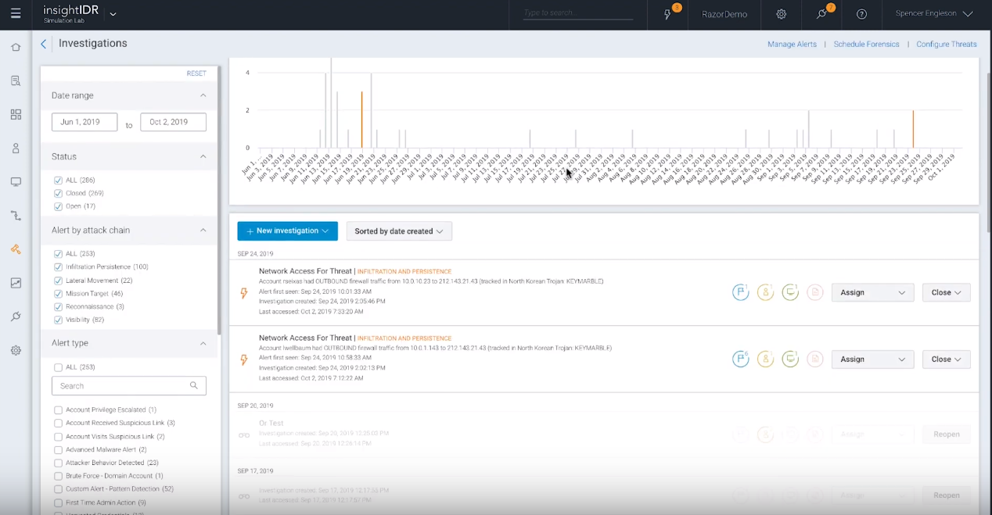The height and width of the screenshot is (515, 992).
Task: Open Data Collection plug icon in sidebar
Action: (x=16, y=317)
